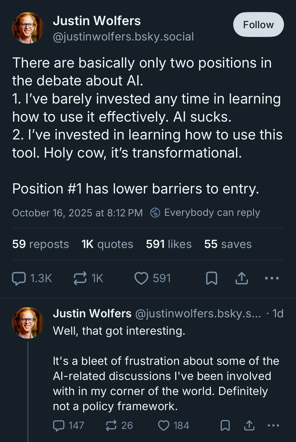View the 1K quotes list

click(107, 244)
